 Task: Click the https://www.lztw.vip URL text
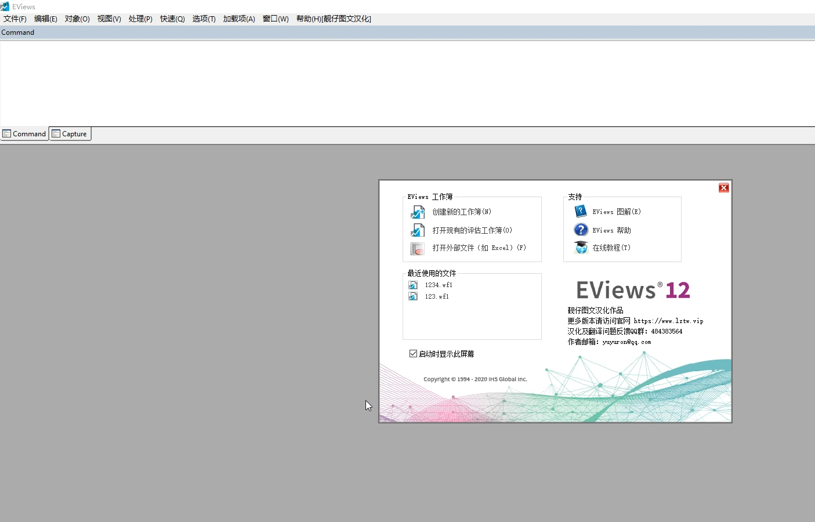coord(668,321)
